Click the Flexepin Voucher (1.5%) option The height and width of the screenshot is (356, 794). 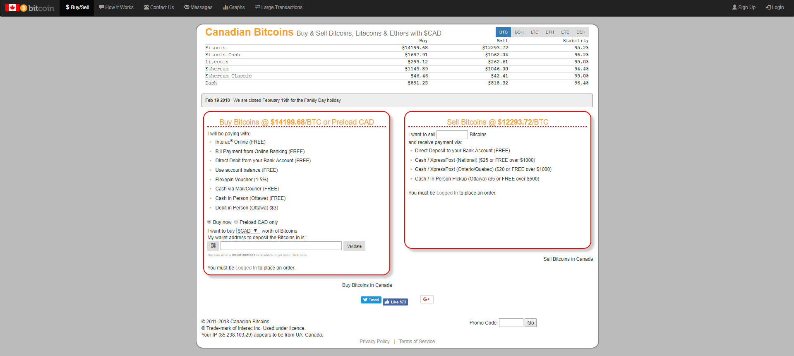pyautogui.click(x=242, y=180)
